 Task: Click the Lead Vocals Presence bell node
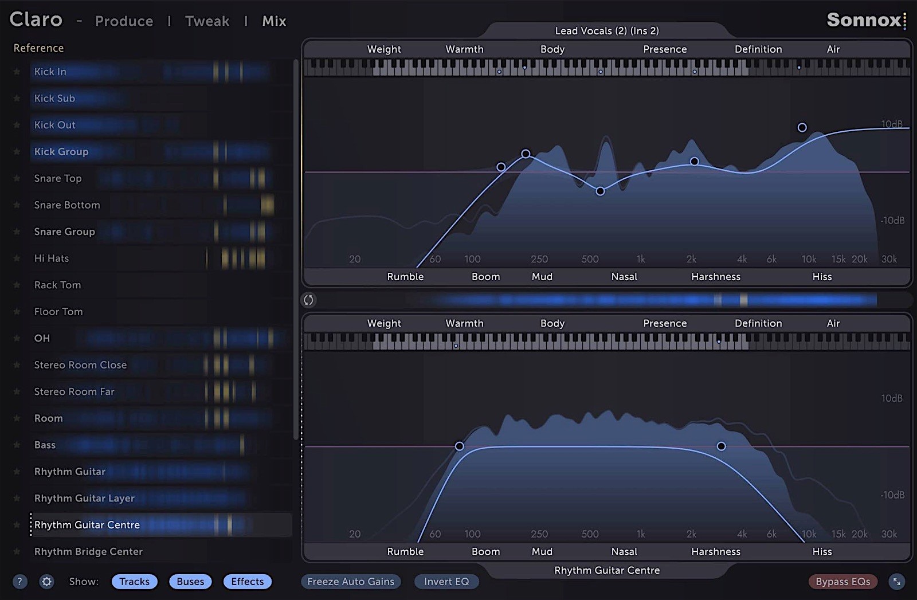click(x=694, y=162)
